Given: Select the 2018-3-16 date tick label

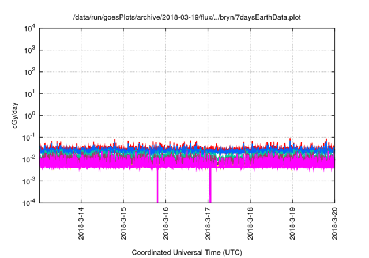Looking at the screenshot, I should [x=165, y=223].
